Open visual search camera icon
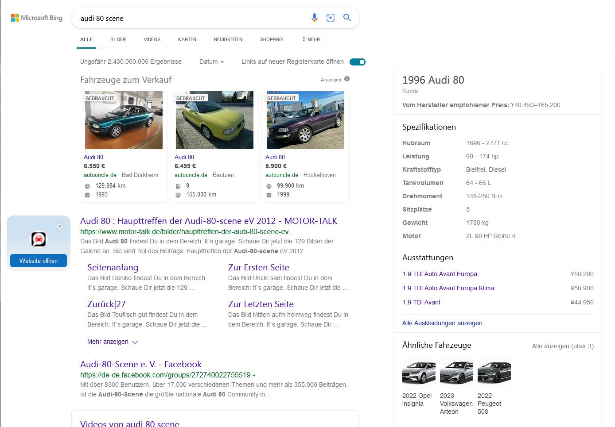615x427 pixels. click(331, 18)
